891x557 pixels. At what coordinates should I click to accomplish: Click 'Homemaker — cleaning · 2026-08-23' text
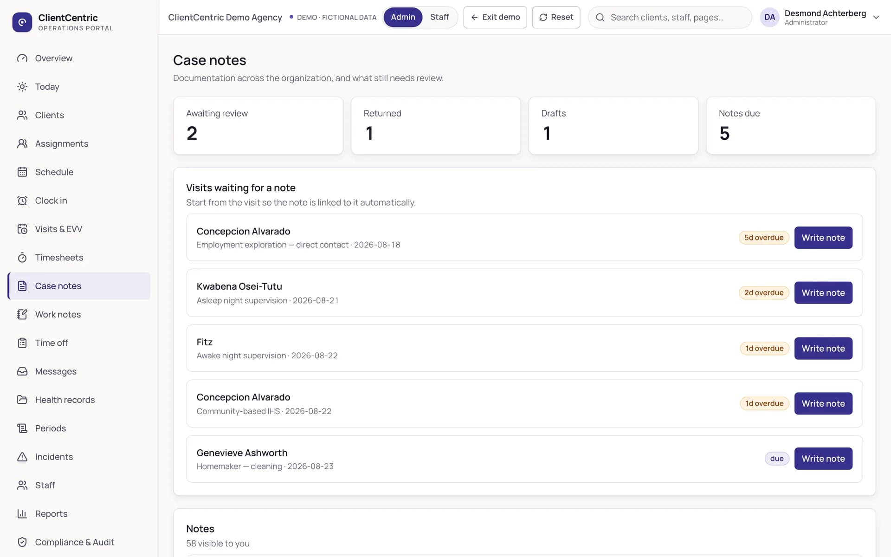coord(265,466)
